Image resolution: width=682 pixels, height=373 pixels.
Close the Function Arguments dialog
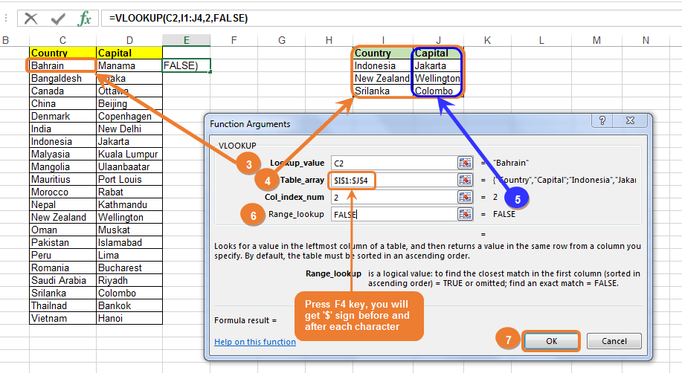coord(630,120)
